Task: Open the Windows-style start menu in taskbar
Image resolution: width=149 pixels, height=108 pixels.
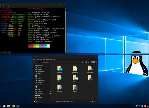Action: pos(4,106)
